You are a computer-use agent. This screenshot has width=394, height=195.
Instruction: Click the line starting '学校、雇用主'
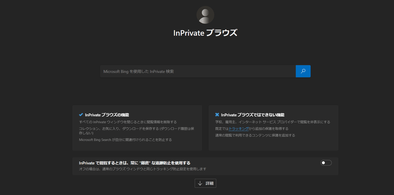273,122
